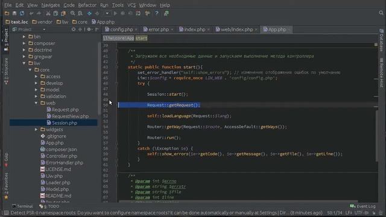Click the Undo arrow icon

tap(31, 13)
